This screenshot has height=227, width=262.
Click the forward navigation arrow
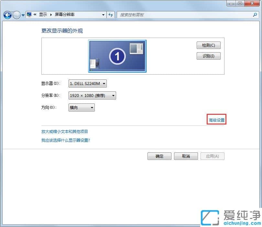pos(16,15)
